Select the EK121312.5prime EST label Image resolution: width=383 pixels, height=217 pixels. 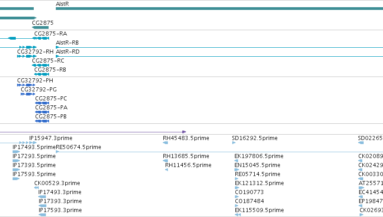click(x=259, y=183)
